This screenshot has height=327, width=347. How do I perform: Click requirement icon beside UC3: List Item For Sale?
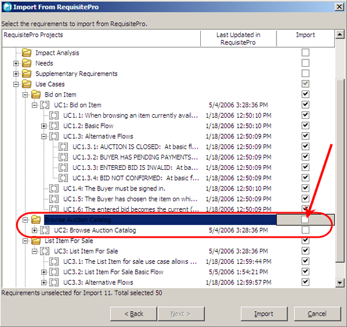[x=45, y=251]
